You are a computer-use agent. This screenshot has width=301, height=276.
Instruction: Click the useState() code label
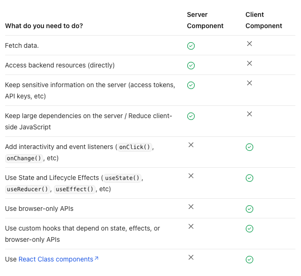(122, 178)
